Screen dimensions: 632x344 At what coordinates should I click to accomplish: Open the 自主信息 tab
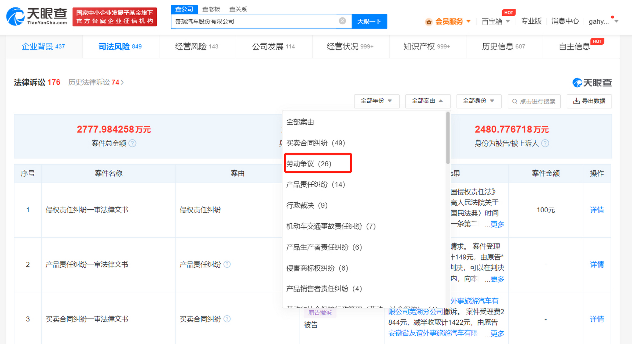tap(581, 47)
